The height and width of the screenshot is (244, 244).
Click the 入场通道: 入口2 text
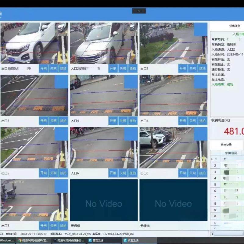[x=223, y=49]
